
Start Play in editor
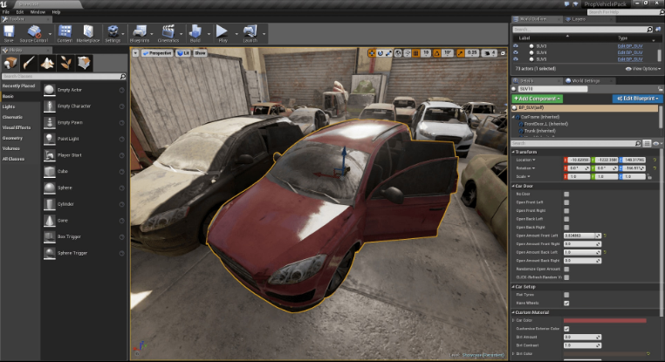[223, 31]
